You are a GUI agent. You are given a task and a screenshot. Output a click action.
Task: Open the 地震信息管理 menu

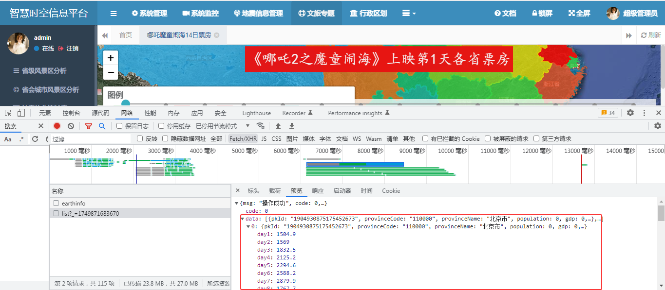(258, 13)
